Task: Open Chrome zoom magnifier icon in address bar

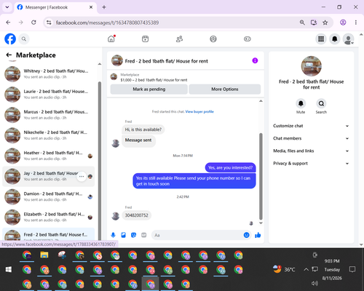Action: tap(302, 23)
